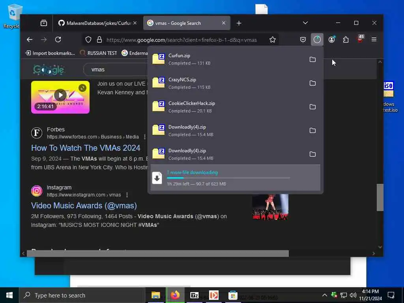Open tracking protection shield icon
Viewport: 404px width, 303px height.
pyautogui.click(x=88, y=40)
